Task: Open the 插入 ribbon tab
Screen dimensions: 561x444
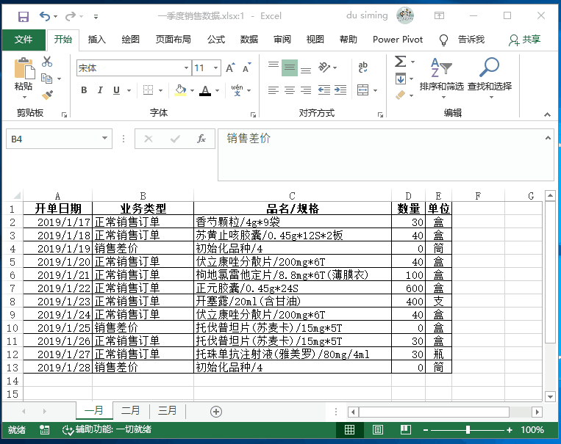Action: pos(97,40)
